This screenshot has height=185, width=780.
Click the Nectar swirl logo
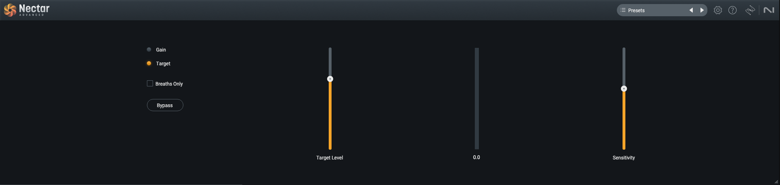[10, 10]
